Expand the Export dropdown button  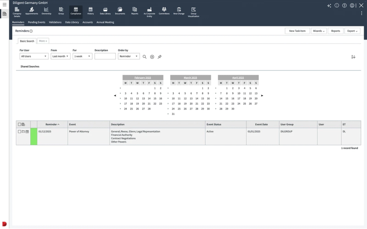point(352,31)
